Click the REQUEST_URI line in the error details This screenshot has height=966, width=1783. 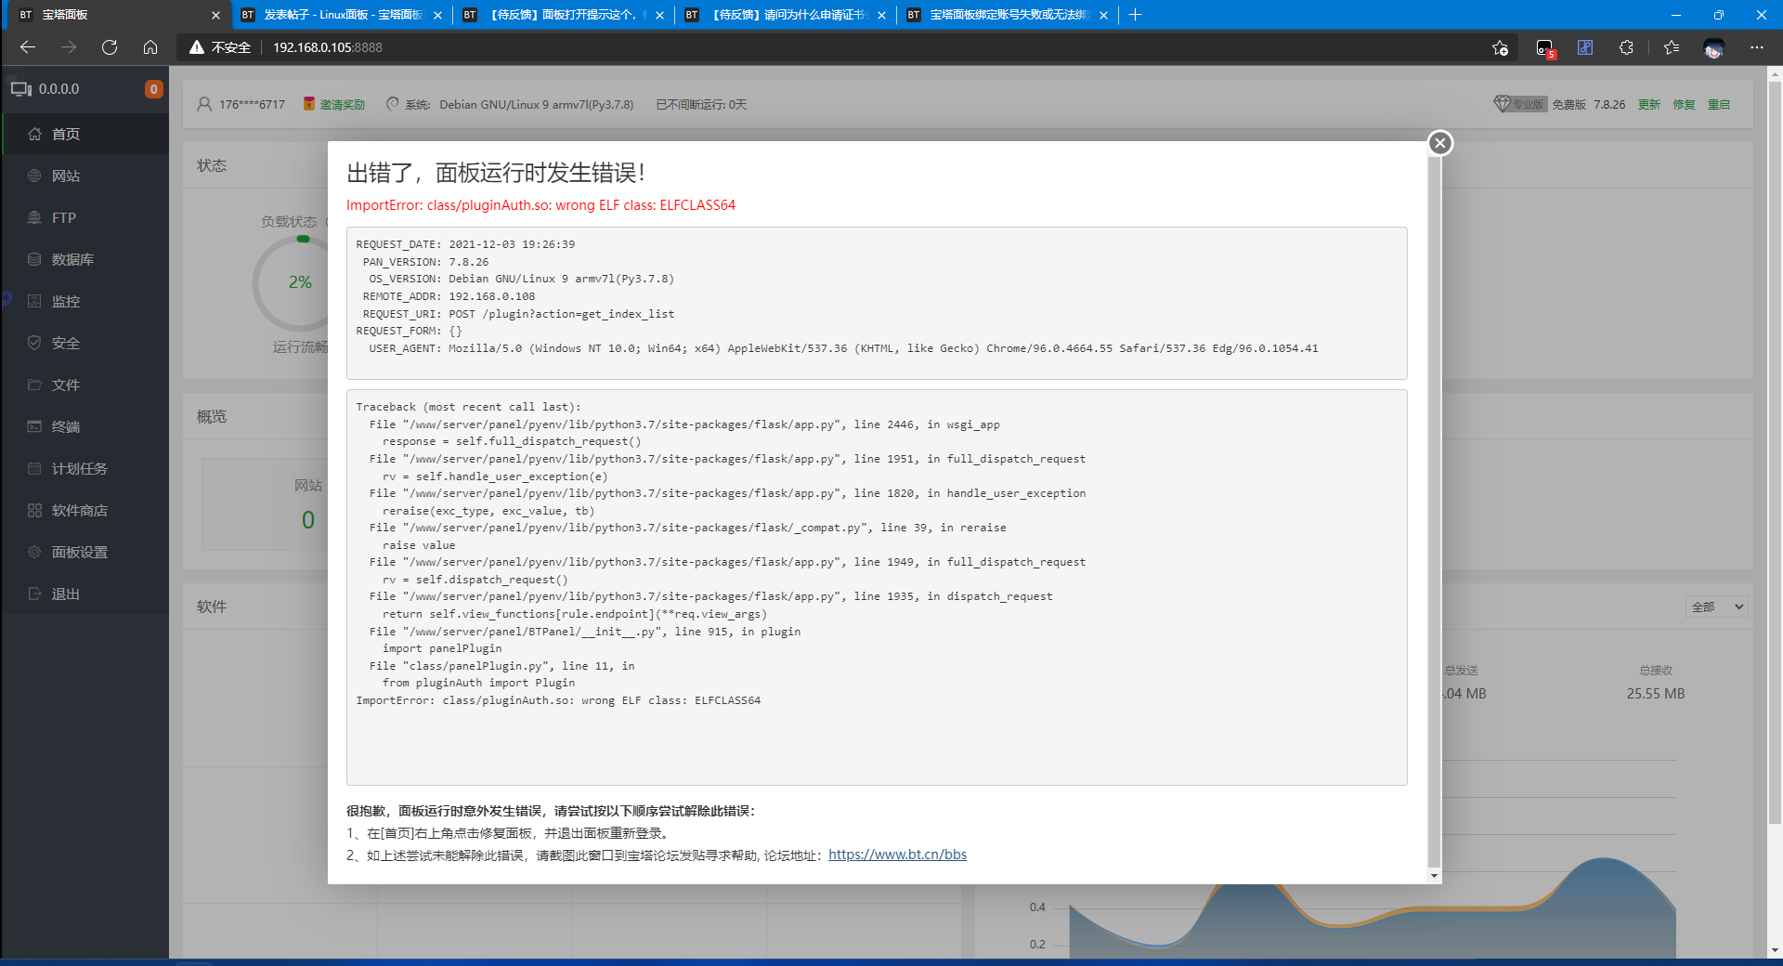tap(518, 314)
